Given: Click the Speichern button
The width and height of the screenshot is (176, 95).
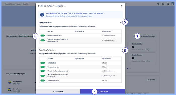Looking at the screenshot, I should coord(103,91).
